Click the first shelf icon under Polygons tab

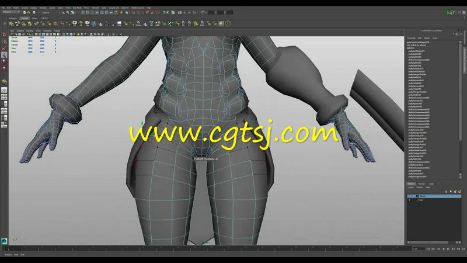click(11, 24)
